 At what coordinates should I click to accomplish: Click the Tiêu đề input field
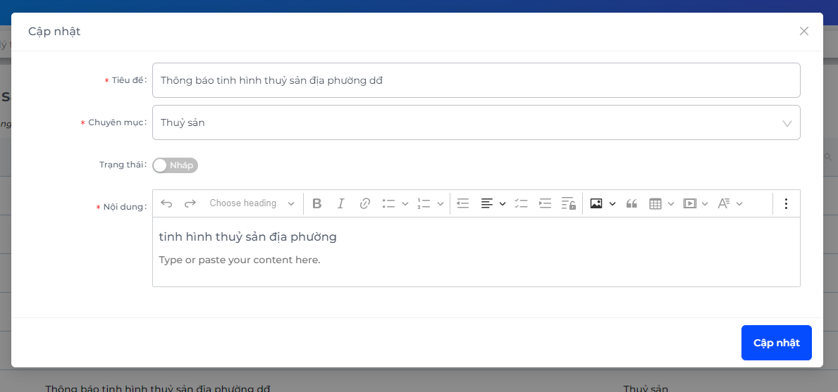pyautogui.click(x=476, y=80)
